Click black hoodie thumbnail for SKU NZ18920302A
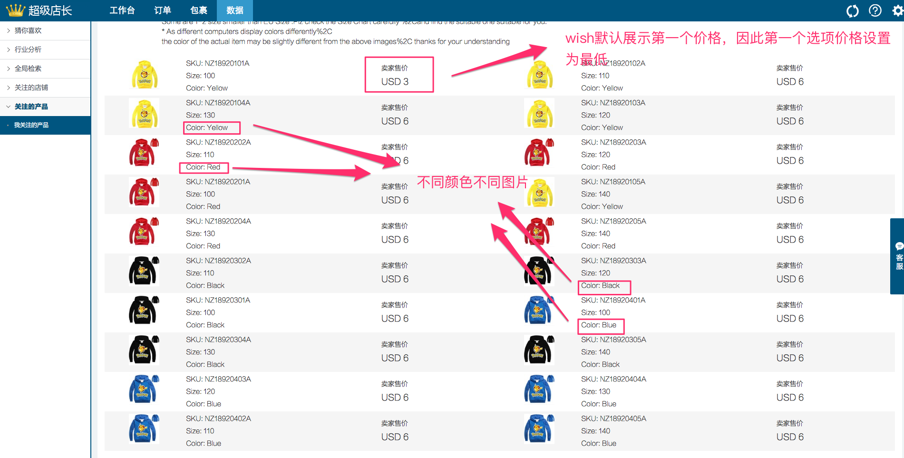Image resolution: width=904 pixels, height=458 pixels. (x=144, y=272)
